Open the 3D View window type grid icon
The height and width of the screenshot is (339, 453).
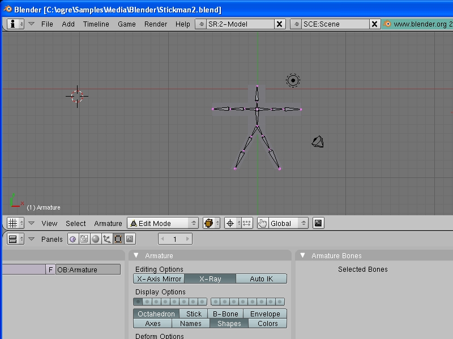point(15,223)
